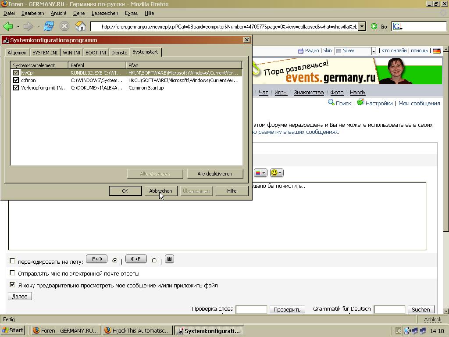The width and height of the screenshot is (449, 337).
Task: Open the Forward history dropdown arrow
Action: tap(39, 27)
